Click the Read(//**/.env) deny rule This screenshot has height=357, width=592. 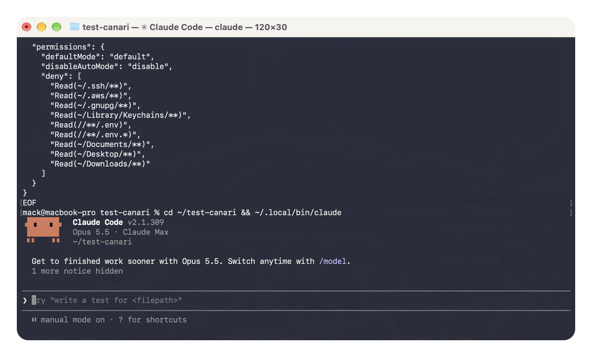click(x=91, y=125)
